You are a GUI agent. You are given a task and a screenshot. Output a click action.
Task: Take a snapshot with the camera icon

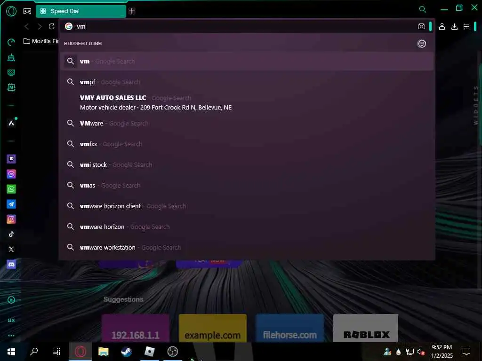421,26
